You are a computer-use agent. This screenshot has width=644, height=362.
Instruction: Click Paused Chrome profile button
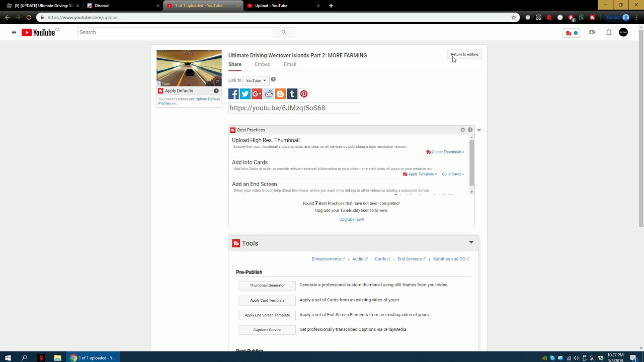(x=618, y=17)
